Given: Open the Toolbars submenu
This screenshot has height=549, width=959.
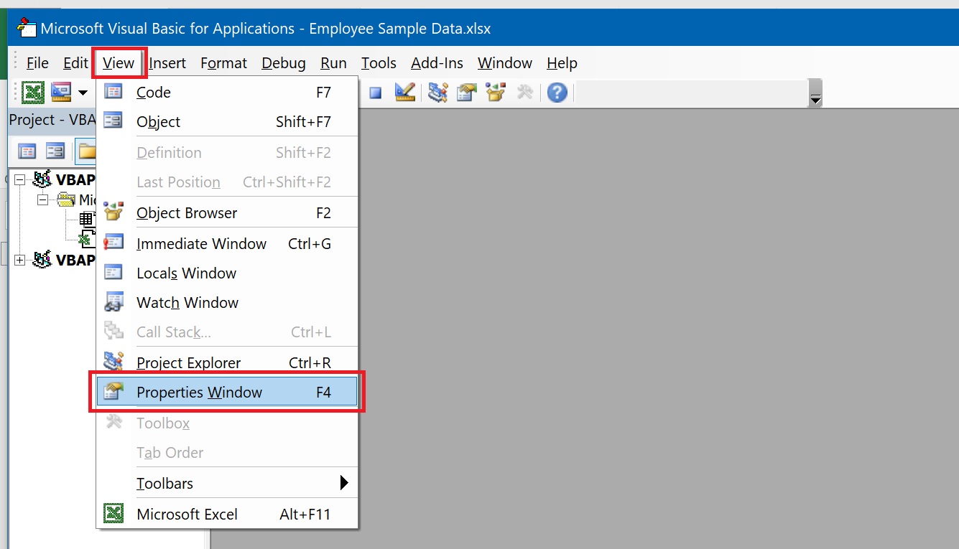Looking at the screenshot, I should (165, 483).
